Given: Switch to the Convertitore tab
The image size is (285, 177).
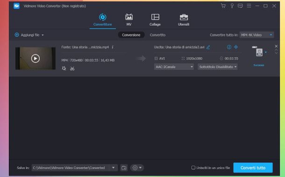Looking at the screenshot, I should click(102, 20).
